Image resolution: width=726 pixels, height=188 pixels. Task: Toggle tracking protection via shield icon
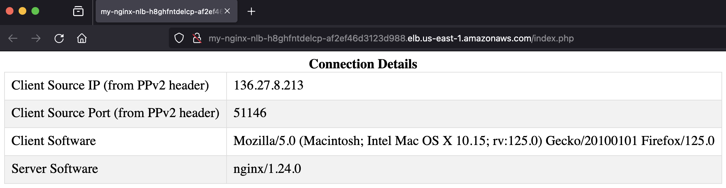click(x=178, y=38)
